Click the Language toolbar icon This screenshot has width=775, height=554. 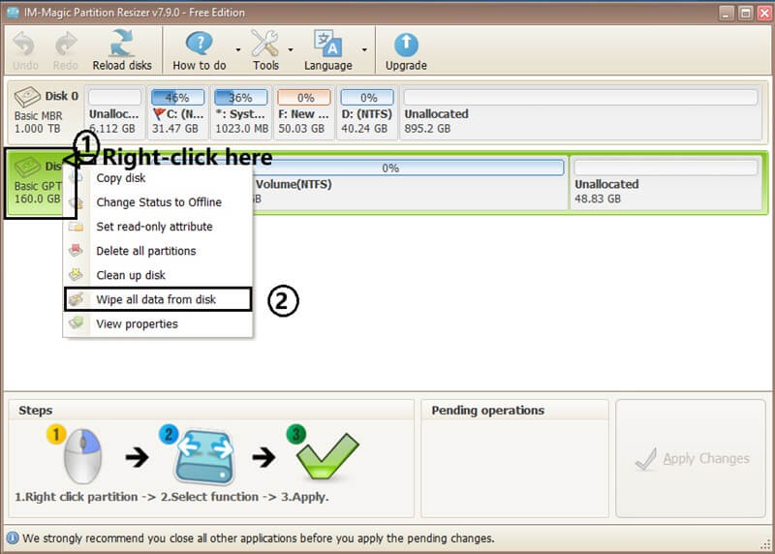[x=327, y=44]
